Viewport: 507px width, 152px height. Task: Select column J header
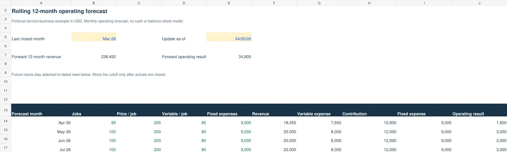[479, 3]
